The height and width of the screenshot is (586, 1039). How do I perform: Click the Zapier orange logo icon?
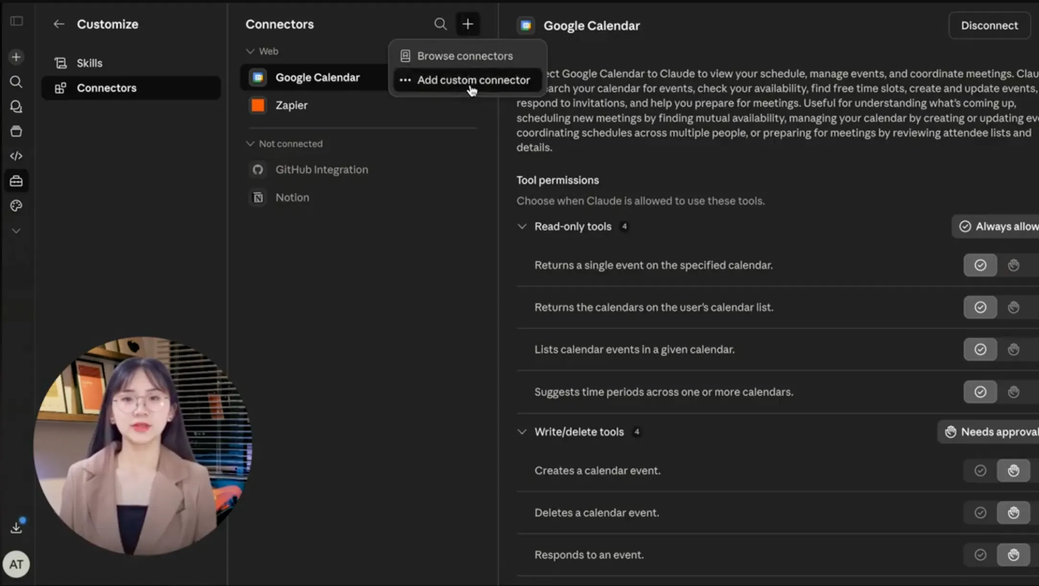coord(258,105)
